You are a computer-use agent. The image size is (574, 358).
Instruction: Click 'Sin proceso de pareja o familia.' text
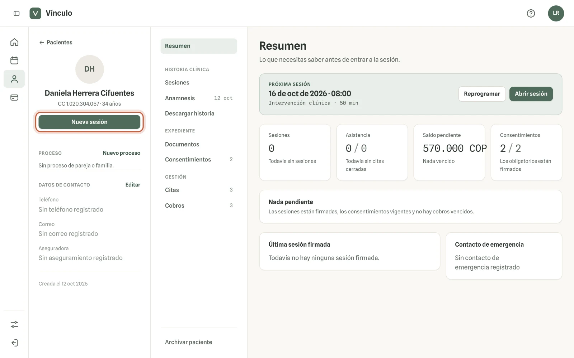76,165
